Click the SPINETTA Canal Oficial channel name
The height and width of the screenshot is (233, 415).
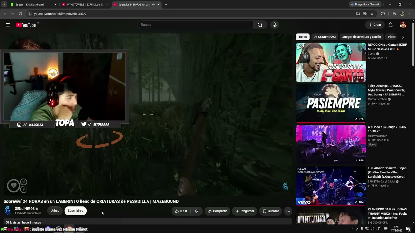point(381,182)
